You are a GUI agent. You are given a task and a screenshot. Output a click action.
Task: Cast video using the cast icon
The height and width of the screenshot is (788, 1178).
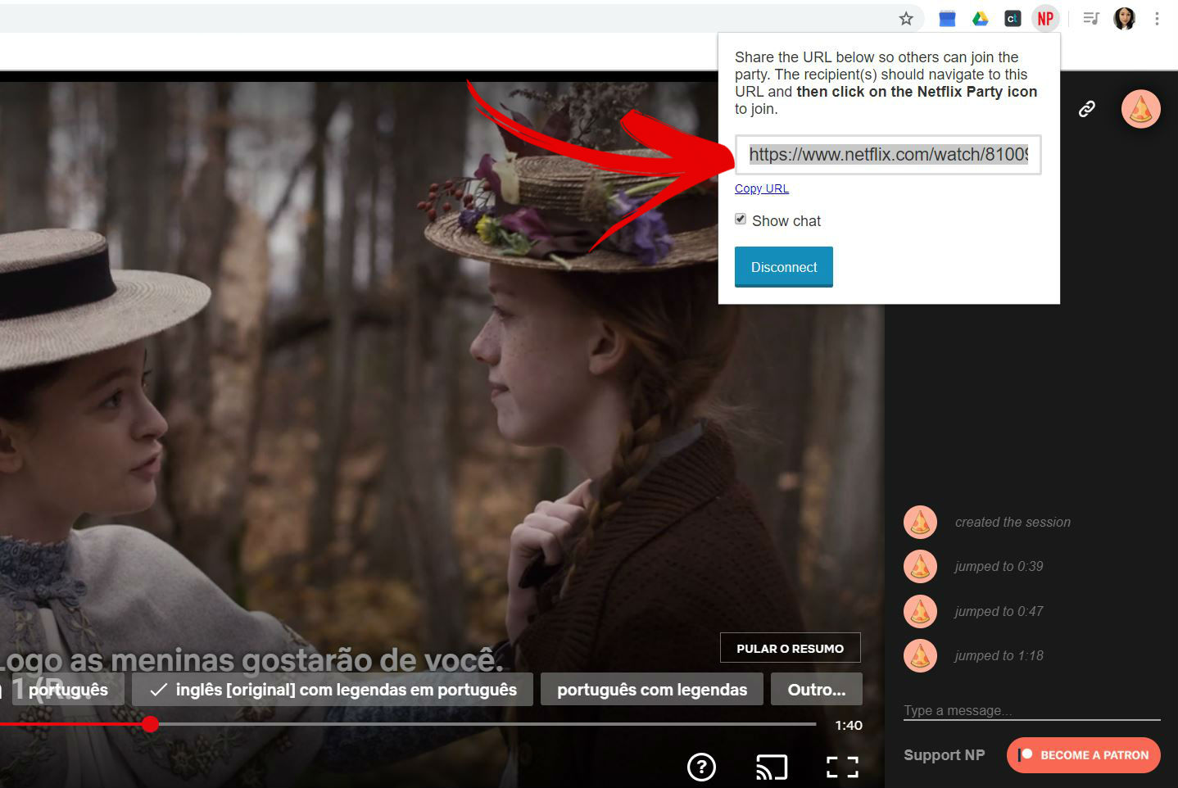coord(772,768)
